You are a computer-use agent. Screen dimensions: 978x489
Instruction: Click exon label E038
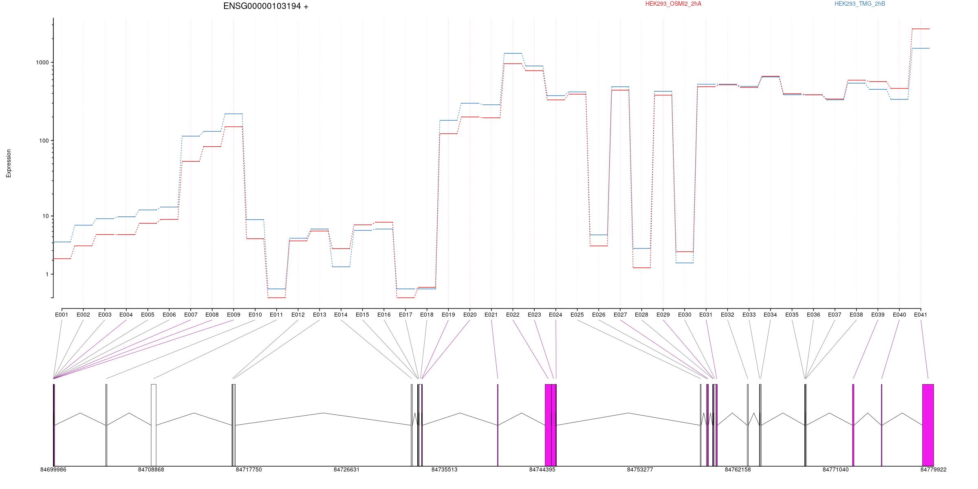(x=856, y=315)
